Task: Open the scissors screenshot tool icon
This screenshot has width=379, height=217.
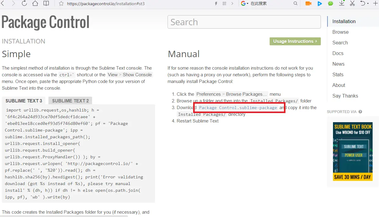Action: 352,4
